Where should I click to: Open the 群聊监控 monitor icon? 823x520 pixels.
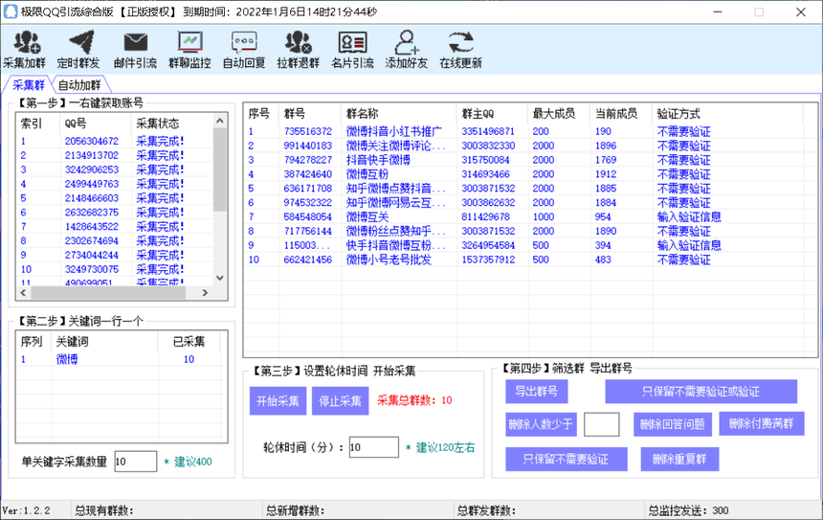click(x=189, y=50)
